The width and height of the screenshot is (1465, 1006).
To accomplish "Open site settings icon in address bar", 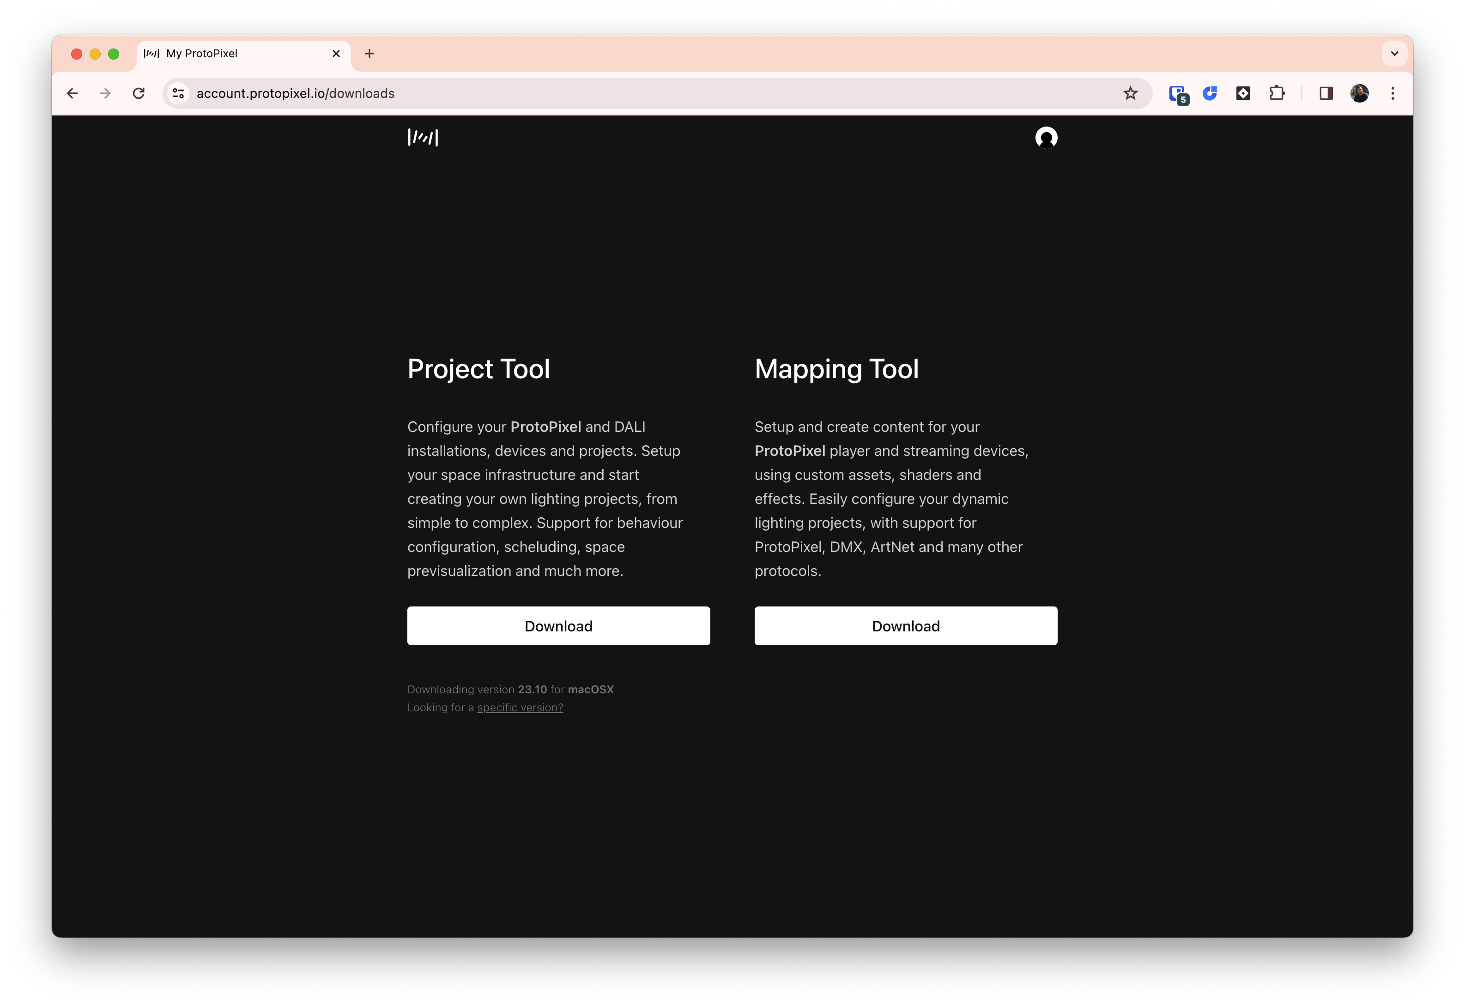I will [178, 93].
